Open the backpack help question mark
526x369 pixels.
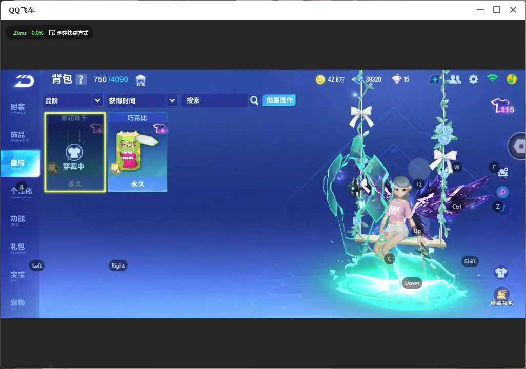tap(81, 79)
